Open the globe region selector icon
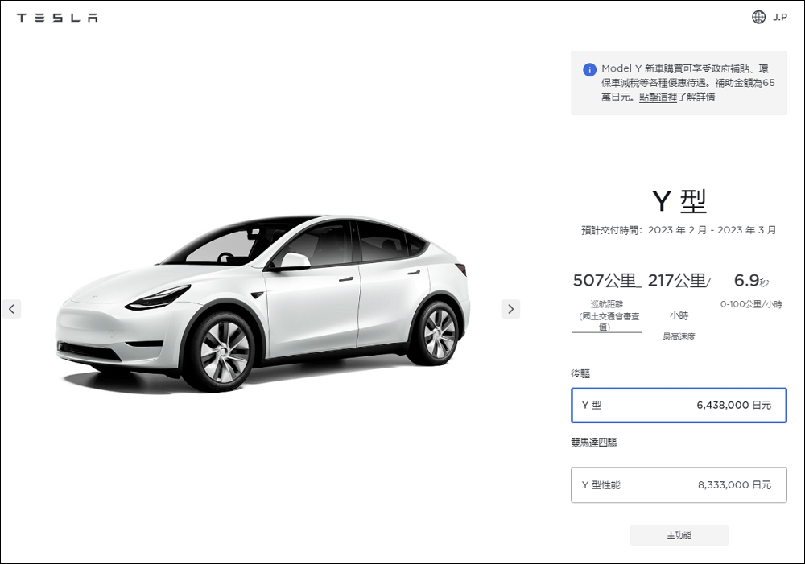This screenshot has height=564, width=805. coord(758,17)
